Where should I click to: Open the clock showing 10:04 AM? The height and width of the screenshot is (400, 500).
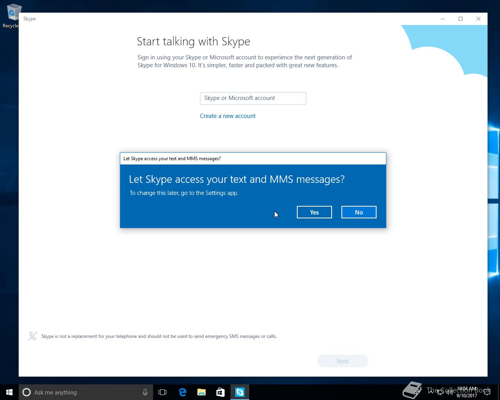coord(466,392)
